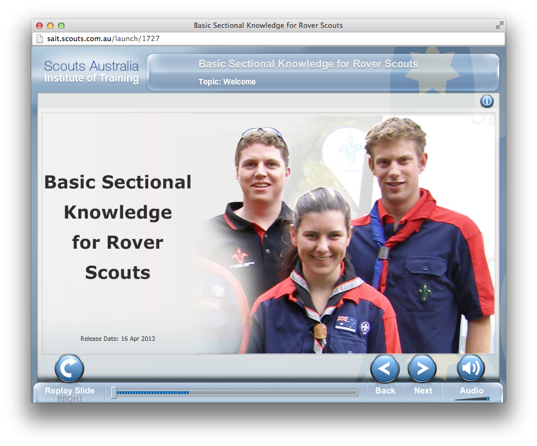
Task: Advance with the right arrow Next icon
Action: point(422,369)
